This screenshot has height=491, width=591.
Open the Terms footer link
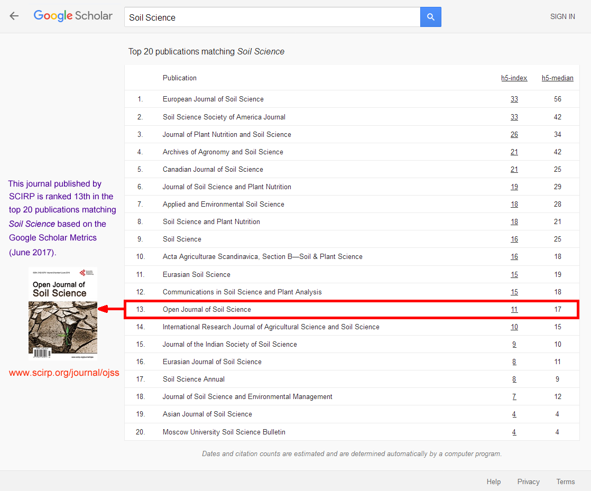566,481
